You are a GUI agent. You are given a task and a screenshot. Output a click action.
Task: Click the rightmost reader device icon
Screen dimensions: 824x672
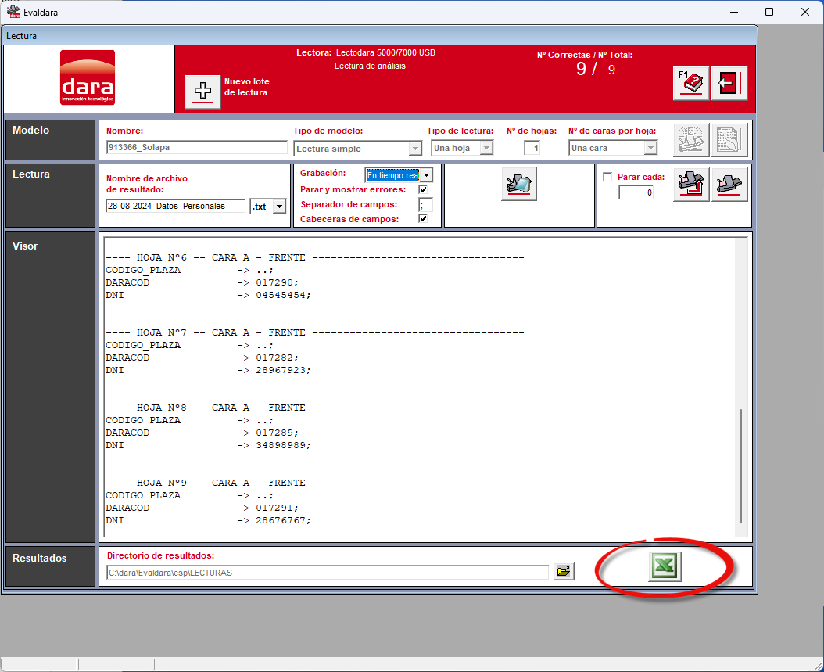(729, 185)
